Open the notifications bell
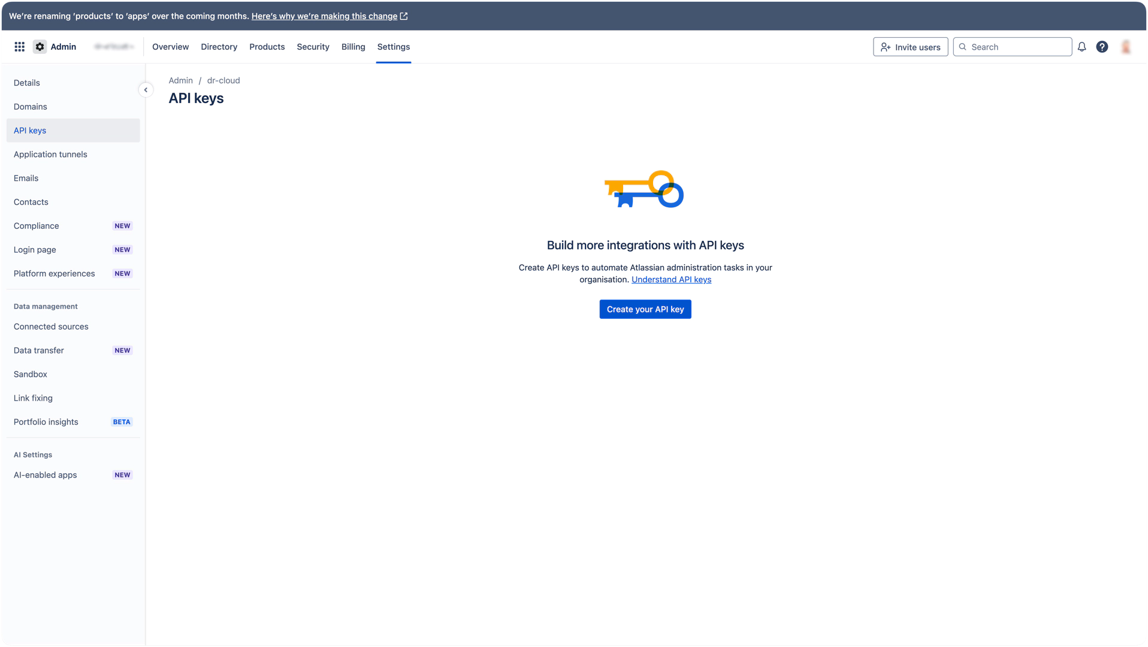The height and width of the screenshot is (647, 1148). click(1081, 46)
